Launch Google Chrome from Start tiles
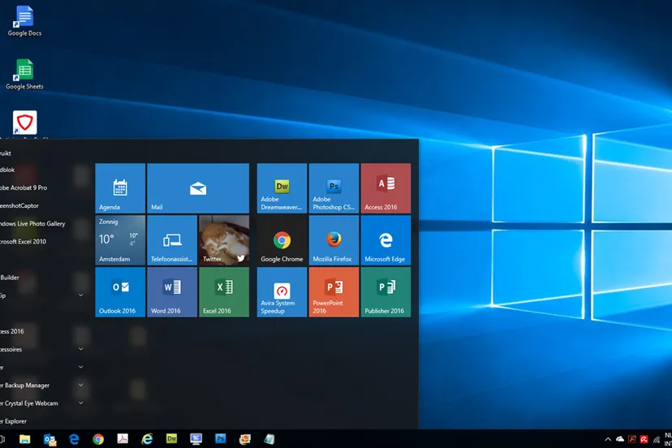Screen dimensions: 672x448 [x=282, y=240]
